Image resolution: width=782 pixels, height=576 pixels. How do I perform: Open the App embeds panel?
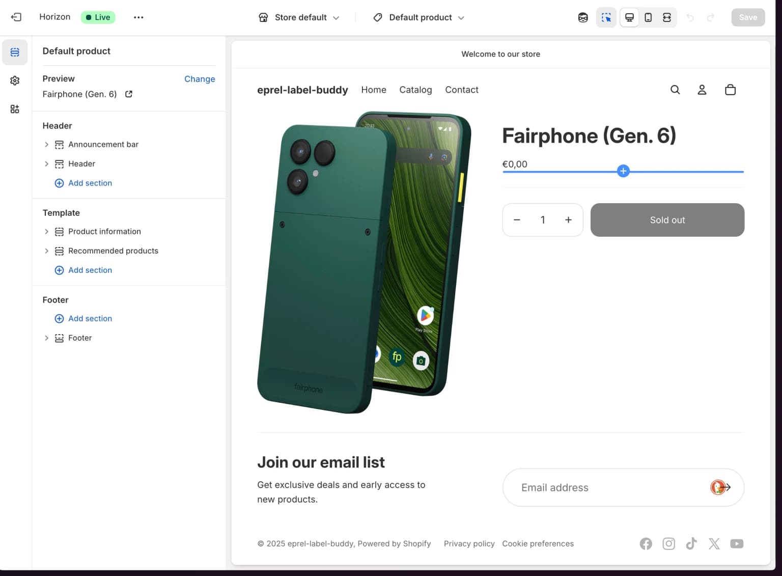tap(15, 109)
